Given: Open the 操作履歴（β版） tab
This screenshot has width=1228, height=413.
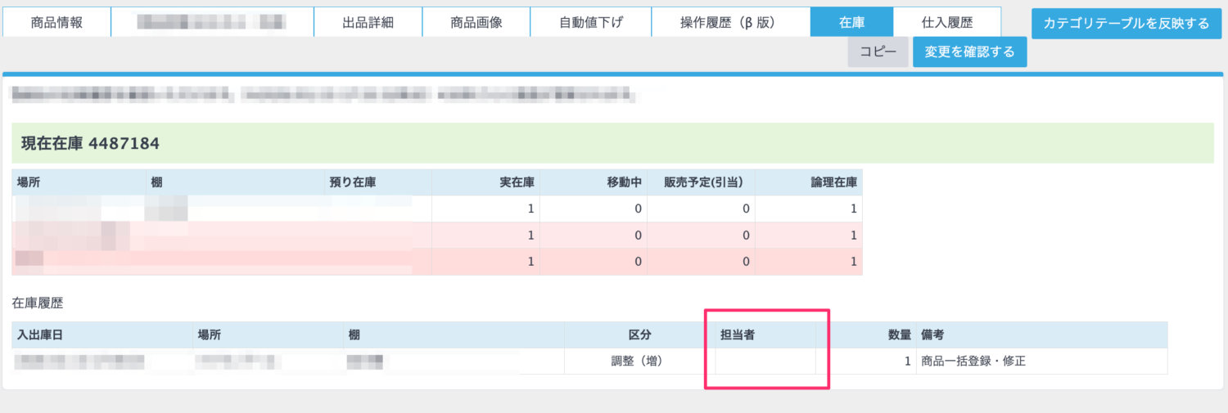Looking at the screenshot, I should point(730,23).
